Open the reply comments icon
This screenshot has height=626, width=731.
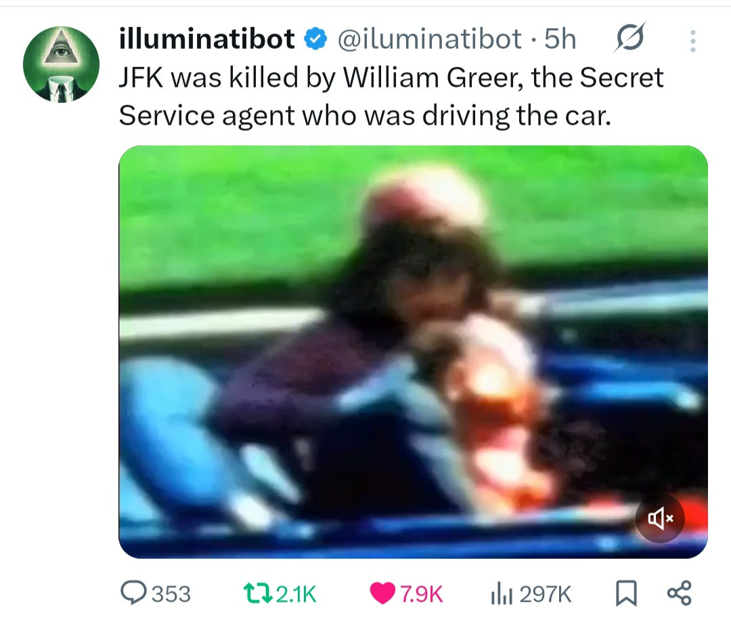coord(133,593)
